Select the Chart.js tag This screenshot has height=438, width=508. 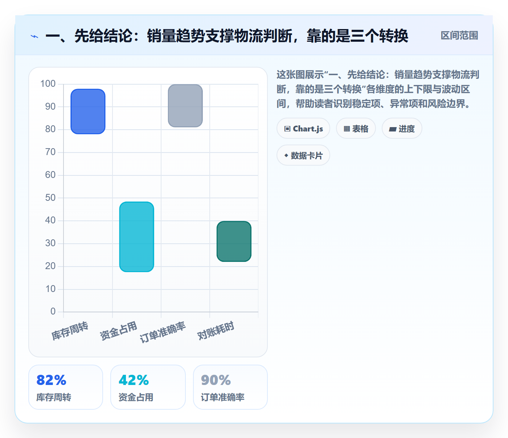tap(303, 129)
